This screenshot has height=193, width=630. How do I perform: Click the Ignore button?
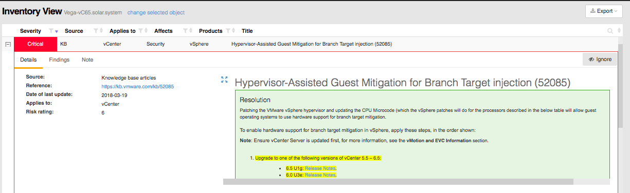(x=600, y=60)
